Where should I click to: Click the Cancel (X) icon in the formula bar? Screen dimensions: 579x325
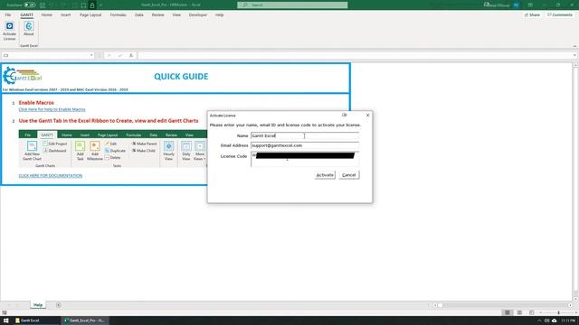click(109, 55)
